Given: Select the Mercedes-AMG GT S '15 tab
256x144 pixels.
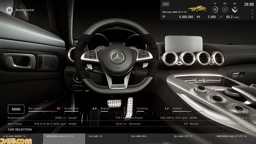Looking at the screenshot, I should [x=64, y=139].
